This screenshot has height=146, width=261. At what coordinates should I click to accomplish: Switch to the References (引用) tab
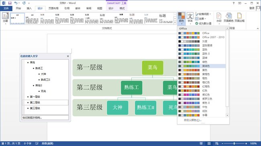67,8
